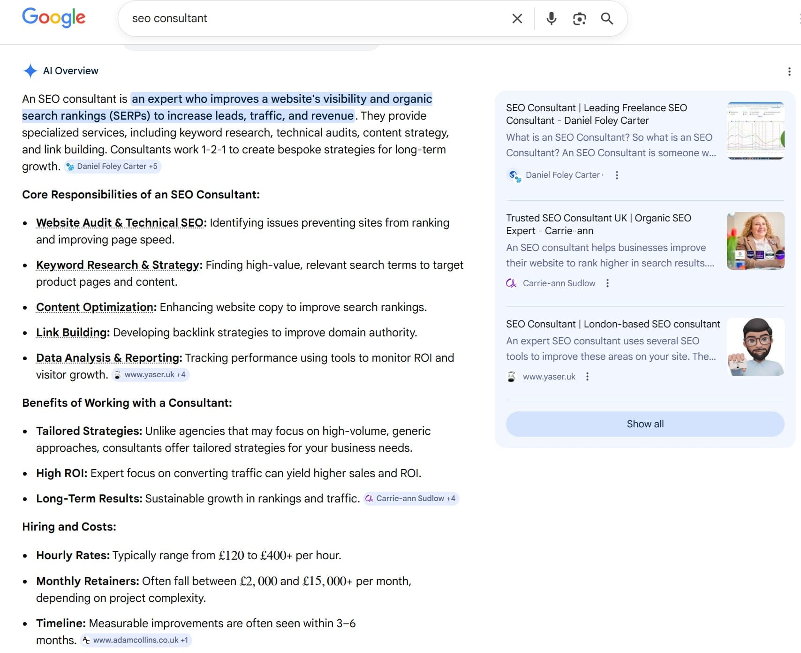Open the three-dot menu beside Carrie-ann Sudlow
The width and height of the screenshot is (801, 653).
[x=607, y=283]
